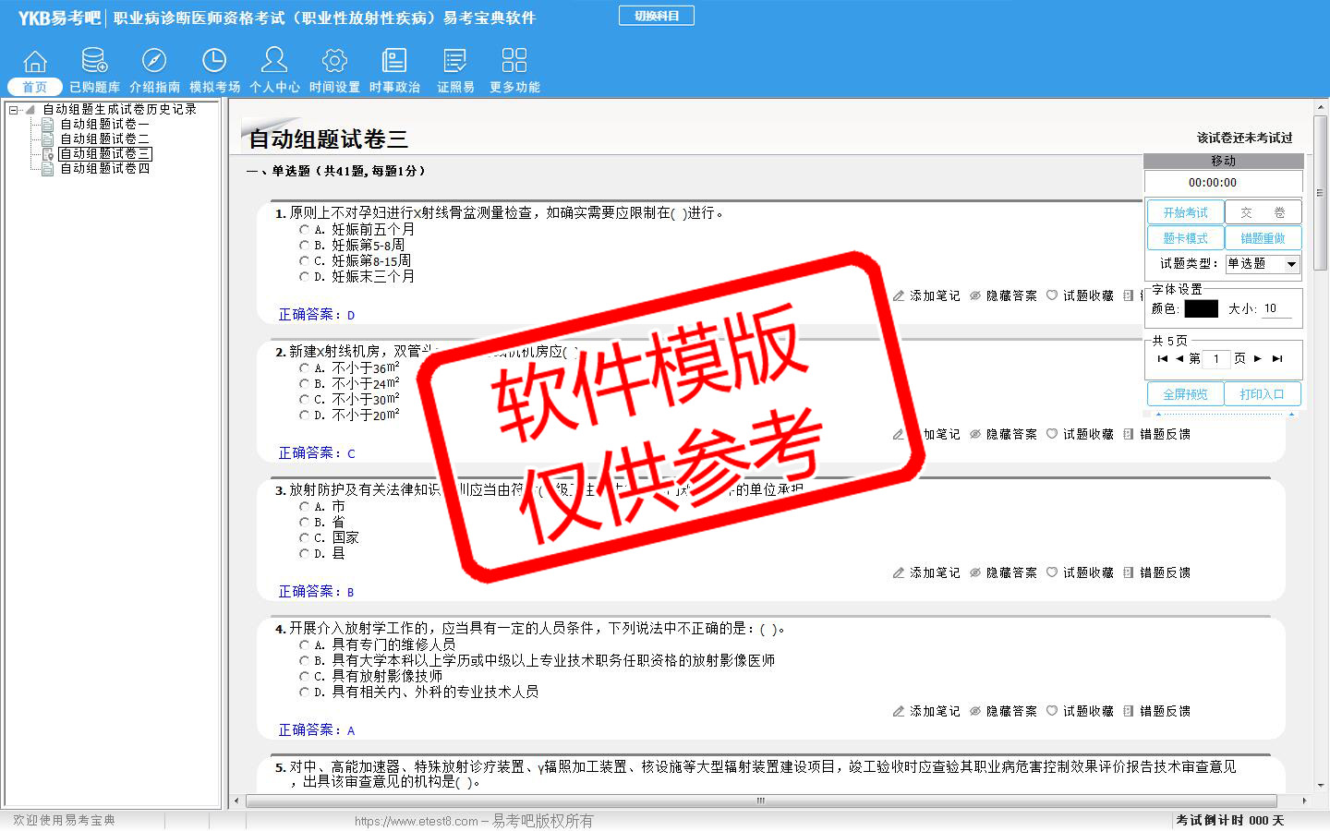This screenshot has width=1330, height=831.
Task: Select option D 妊娠末三个月
Action: coord(304,276)
